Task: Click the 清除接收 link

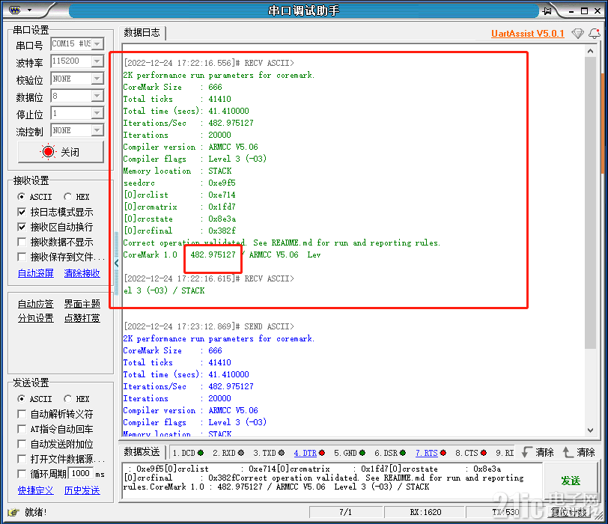Action: [82, 273]
